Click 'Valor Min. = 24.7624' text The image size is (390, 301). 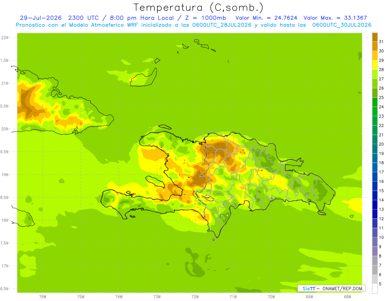pos(266,18)
